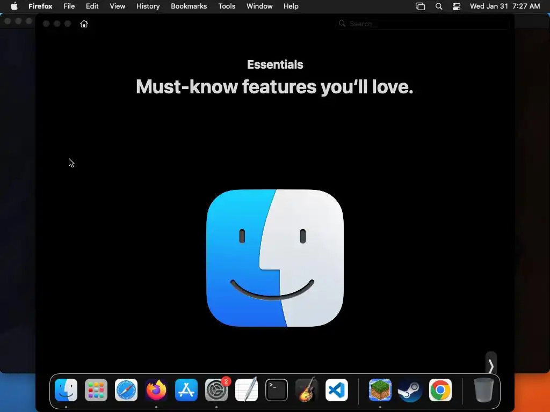Click the Search field in Tips window
The image size is (550, 412).
(x=423, y=24)
